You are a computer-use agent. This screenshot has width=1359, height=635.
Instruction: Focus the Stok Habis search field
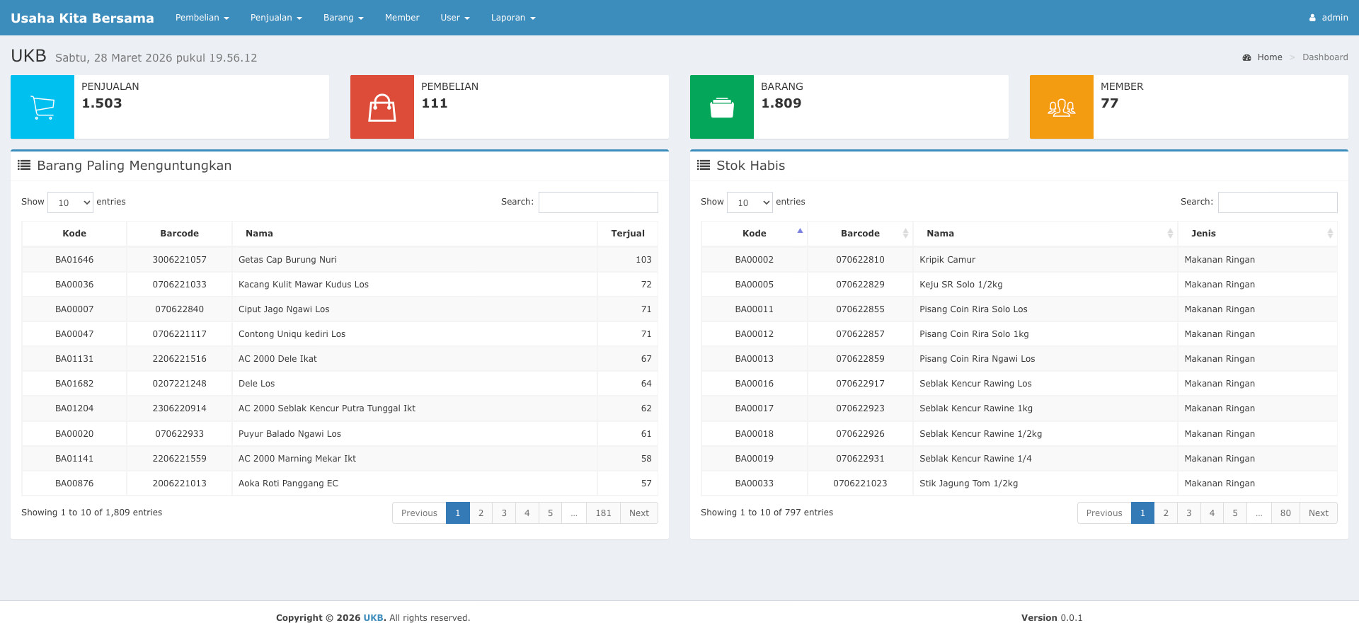[1278, 202]
